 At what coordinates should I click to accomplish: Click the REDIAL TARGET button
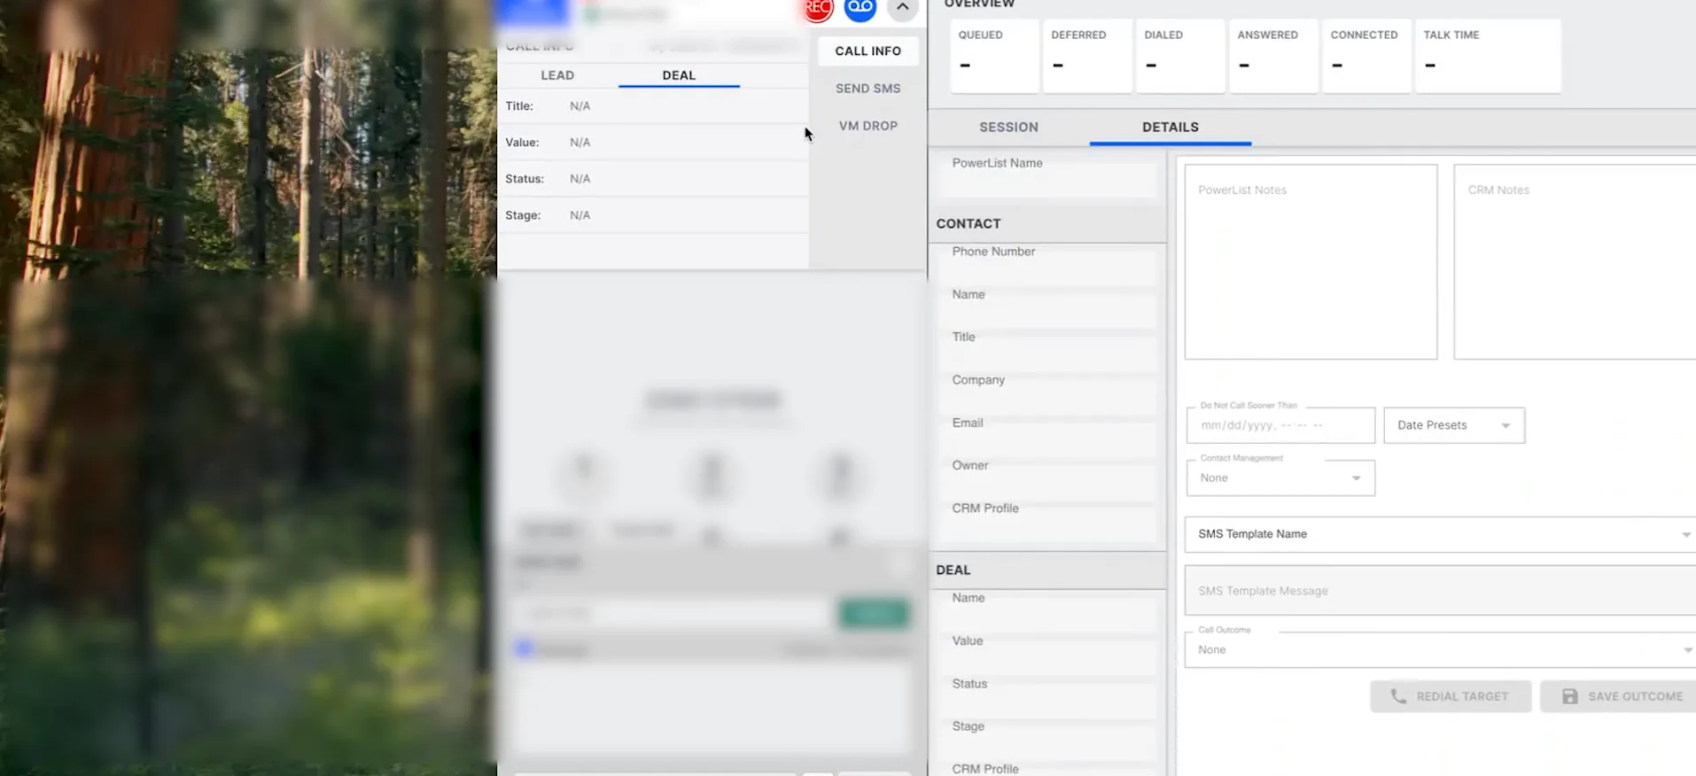click(1451, 696)
